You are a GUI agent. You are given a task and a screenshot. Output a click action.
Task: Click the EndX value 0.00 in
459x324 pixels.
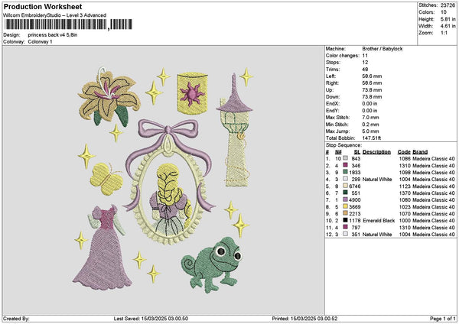pyautogui.click(x=369, y=104)
